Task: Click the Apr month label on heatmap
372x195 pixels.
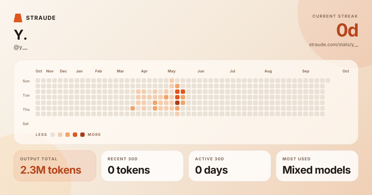Action: 144,71
